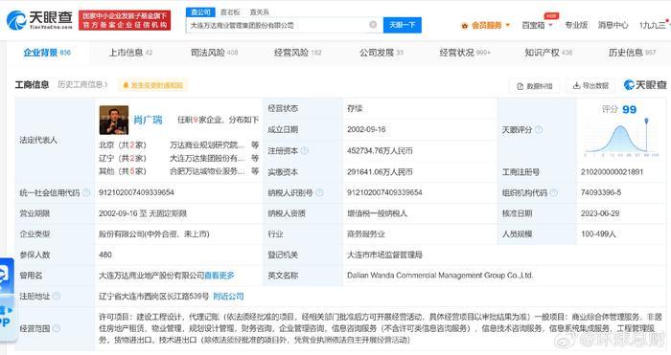671x355 pixels.
Task: Click the 附近公司 link
Action: click(x=228, y=296)
